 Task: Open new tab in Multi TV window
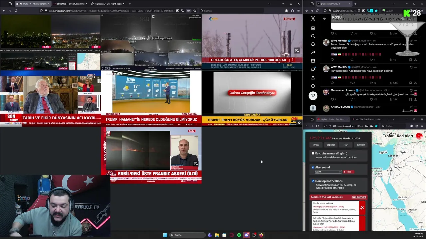click(130, 4)
